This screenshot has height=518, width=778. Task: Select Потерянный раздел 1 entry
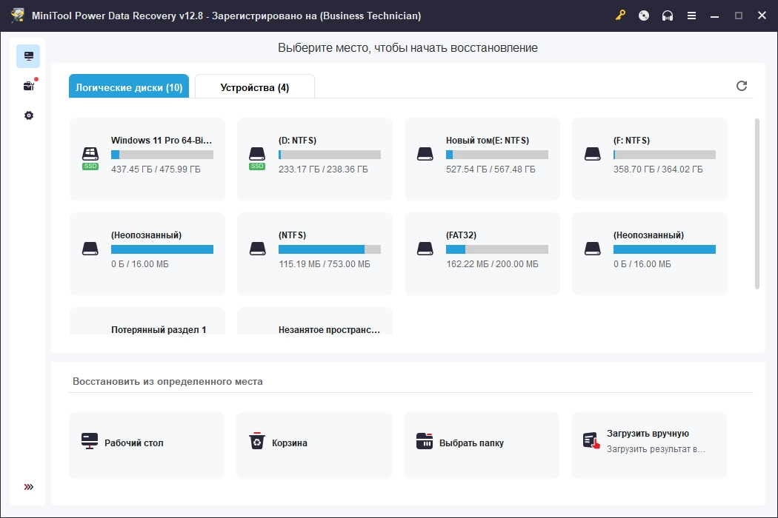(147, 321)
